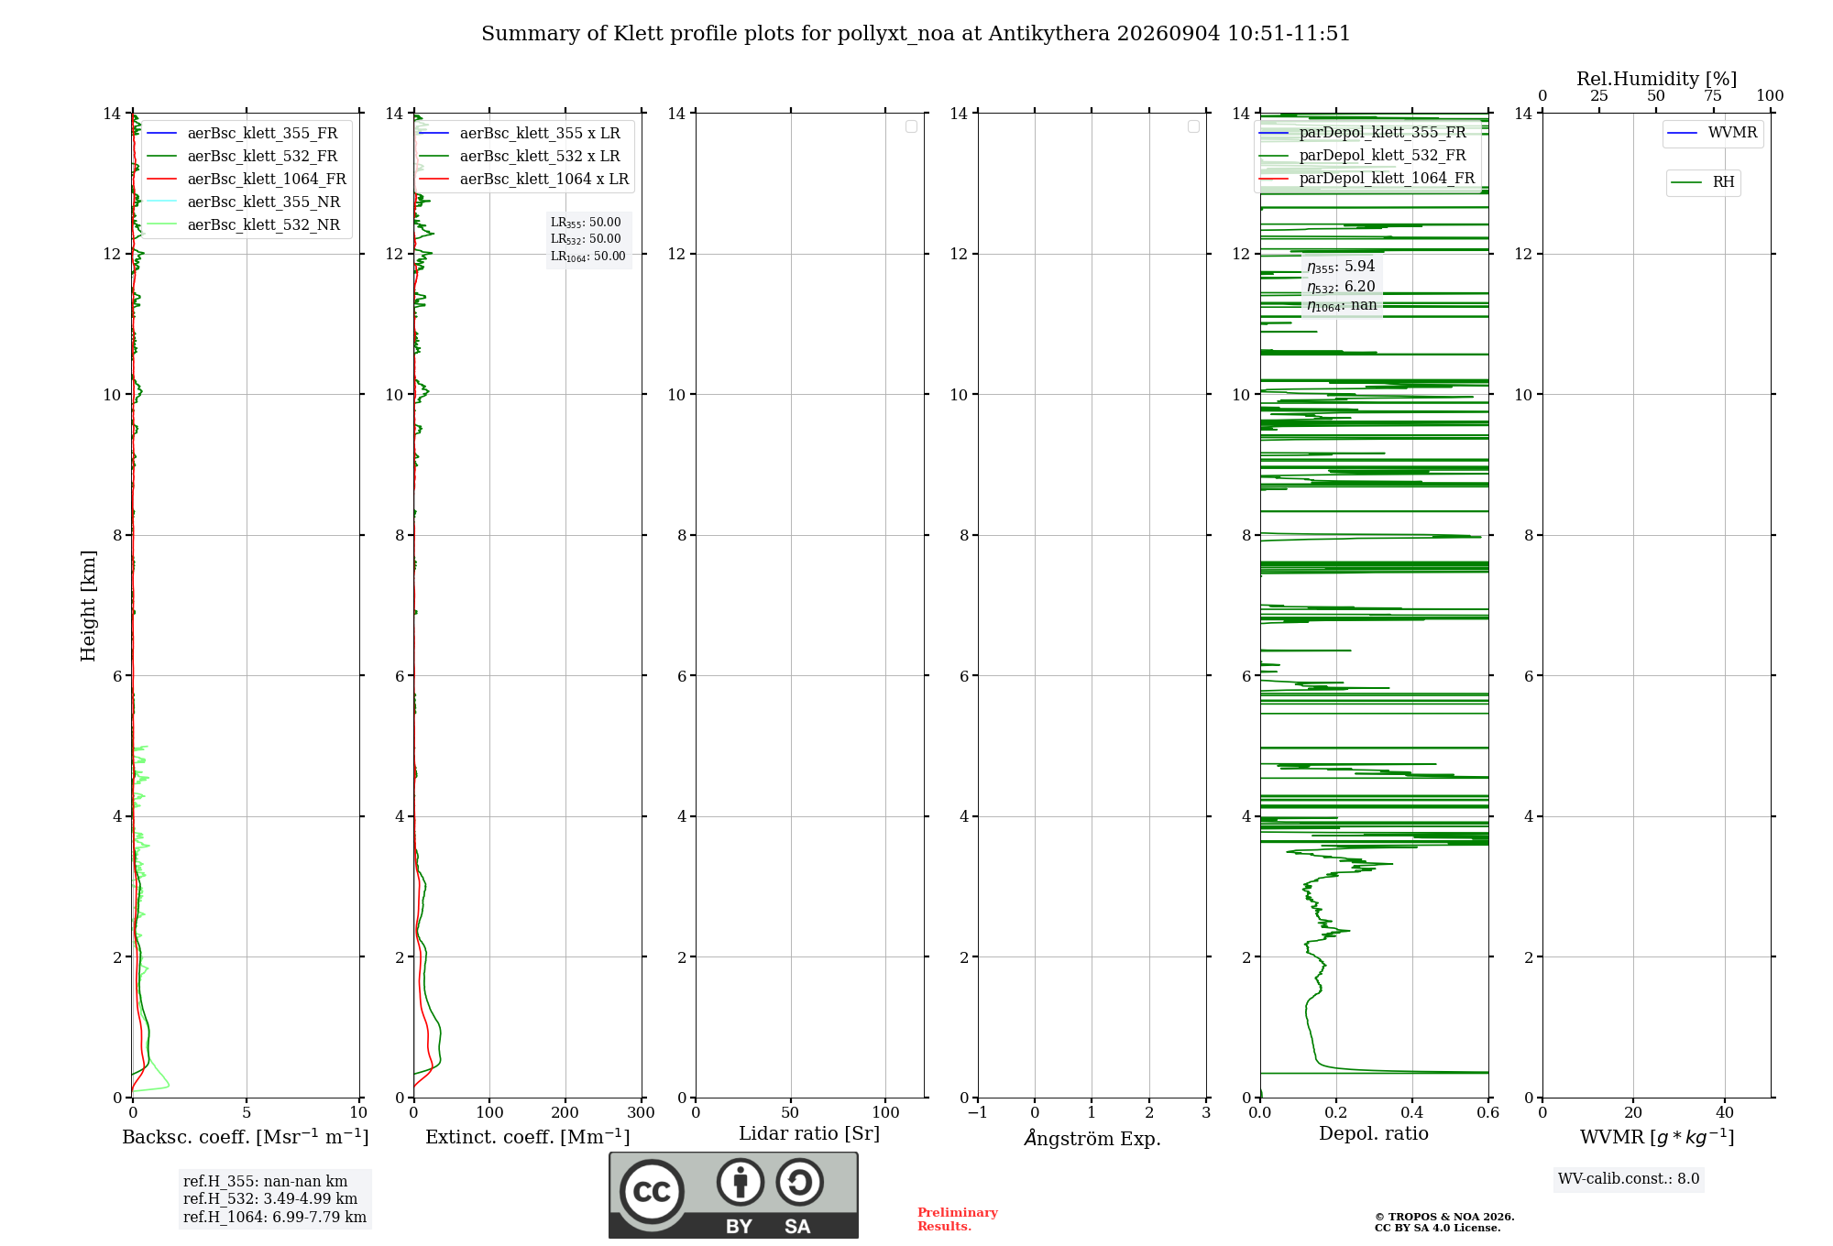Click the WVMR [g*kg⁻¹] x-axis label
Screen dimensions: 1833x1246
point(1657,1137)
